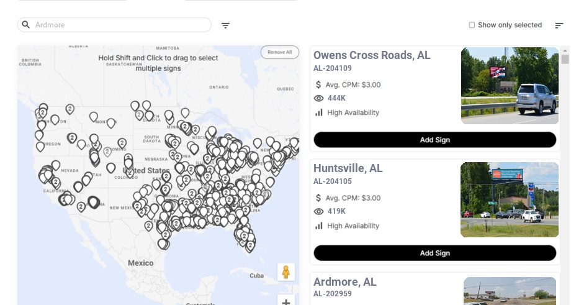571x305 pixels.
Task: Click the Owens Cross Roads, AL title
Action: (x=372, y=55)
